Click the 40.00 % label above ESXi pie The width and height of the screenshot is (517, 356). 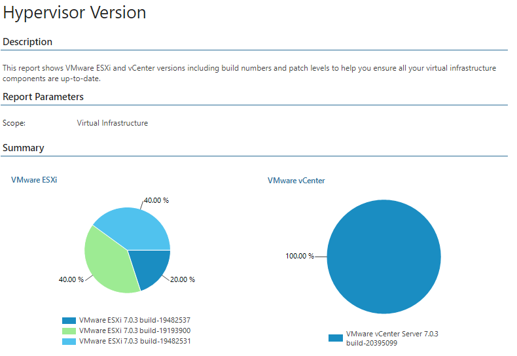[x=156, y=200]
